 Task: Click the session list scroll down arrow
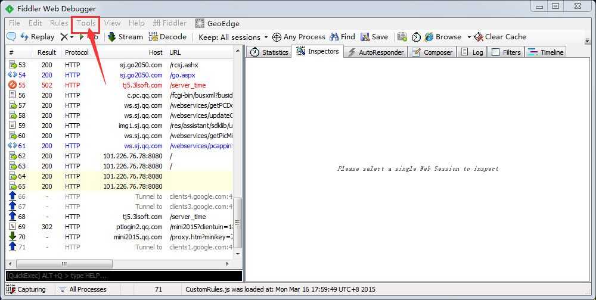(238, 254)
